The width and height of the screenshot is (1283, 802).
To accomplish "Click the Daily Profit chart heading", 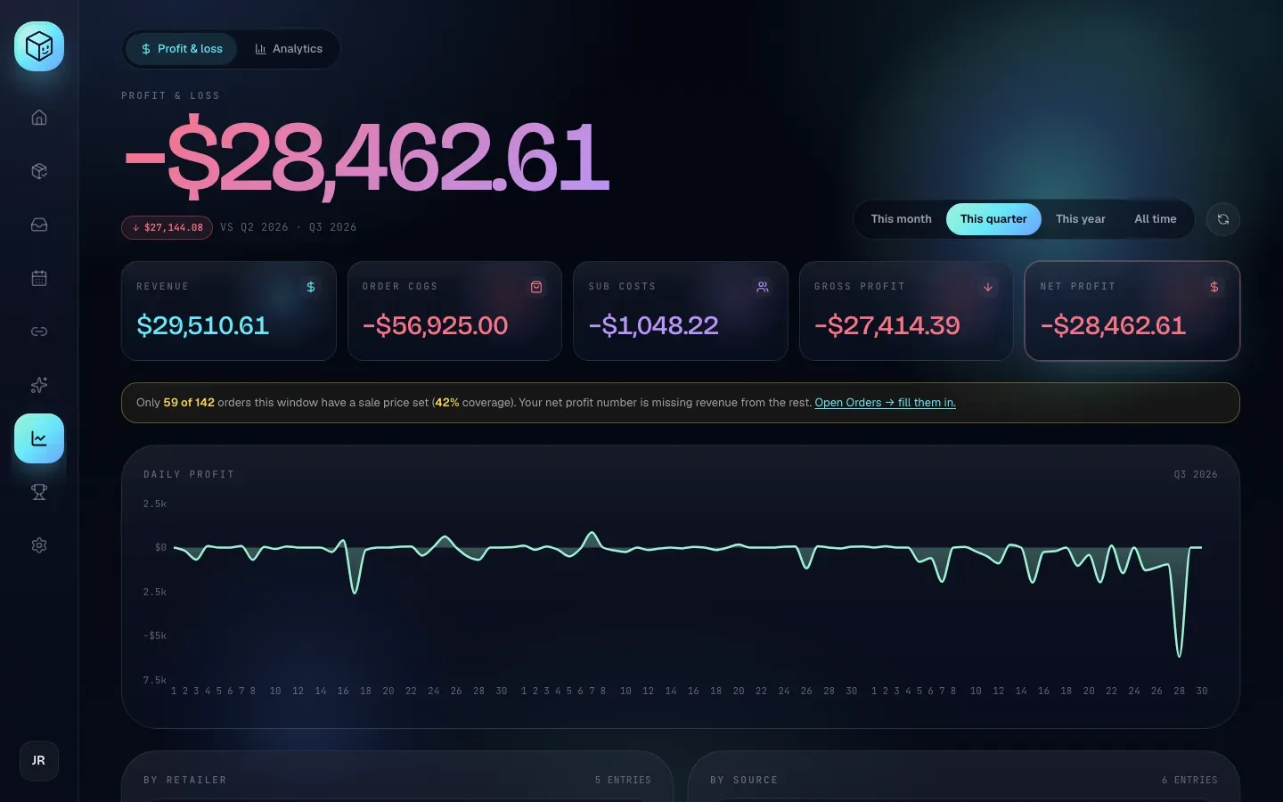I will (189, 475).
